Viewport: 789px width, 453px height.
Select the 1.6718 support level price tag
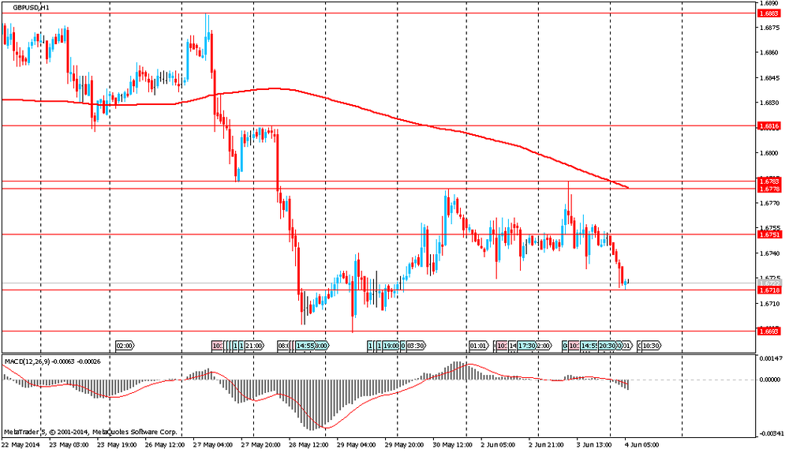coord(768,290)
